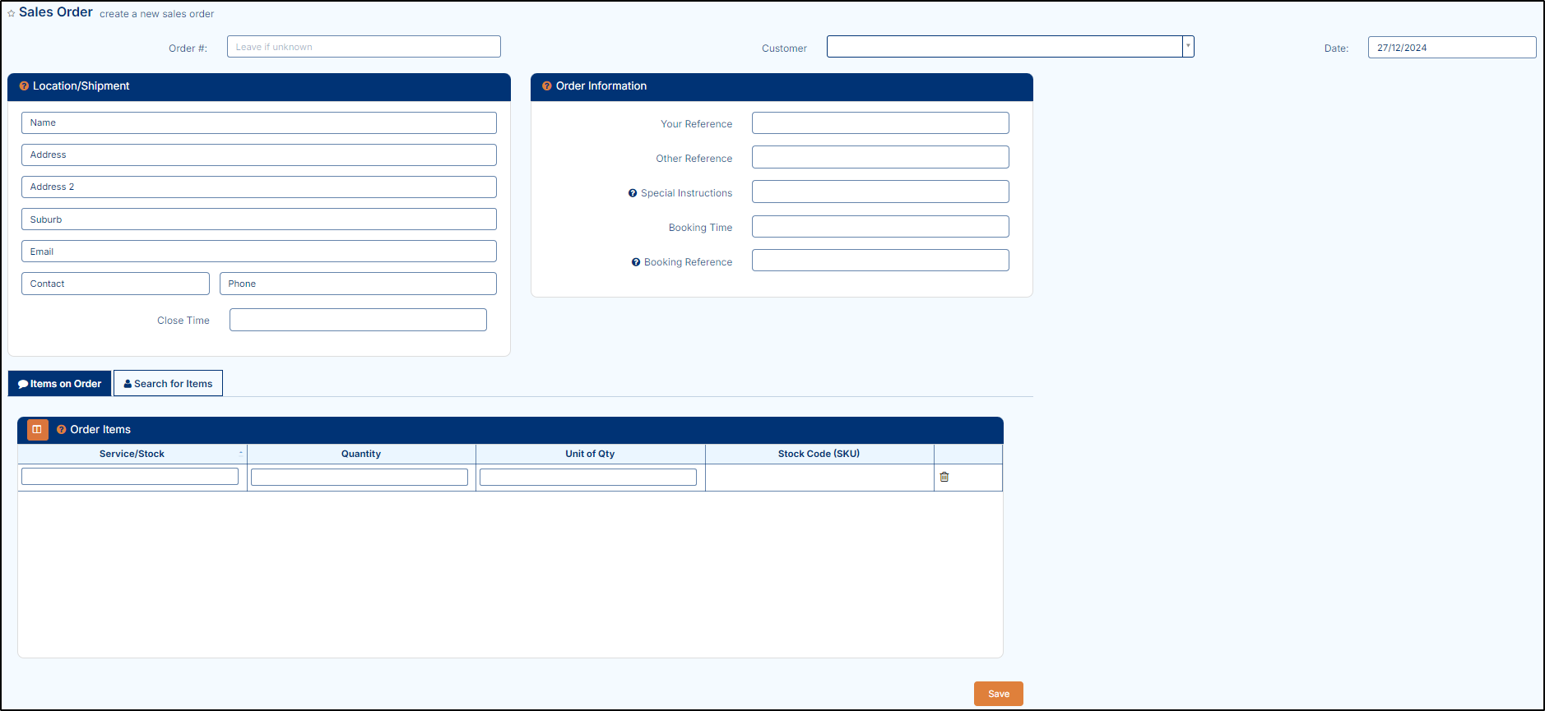Click the Your Reference input field
The width and height of the screenshot is (1545, 711).
880,123
